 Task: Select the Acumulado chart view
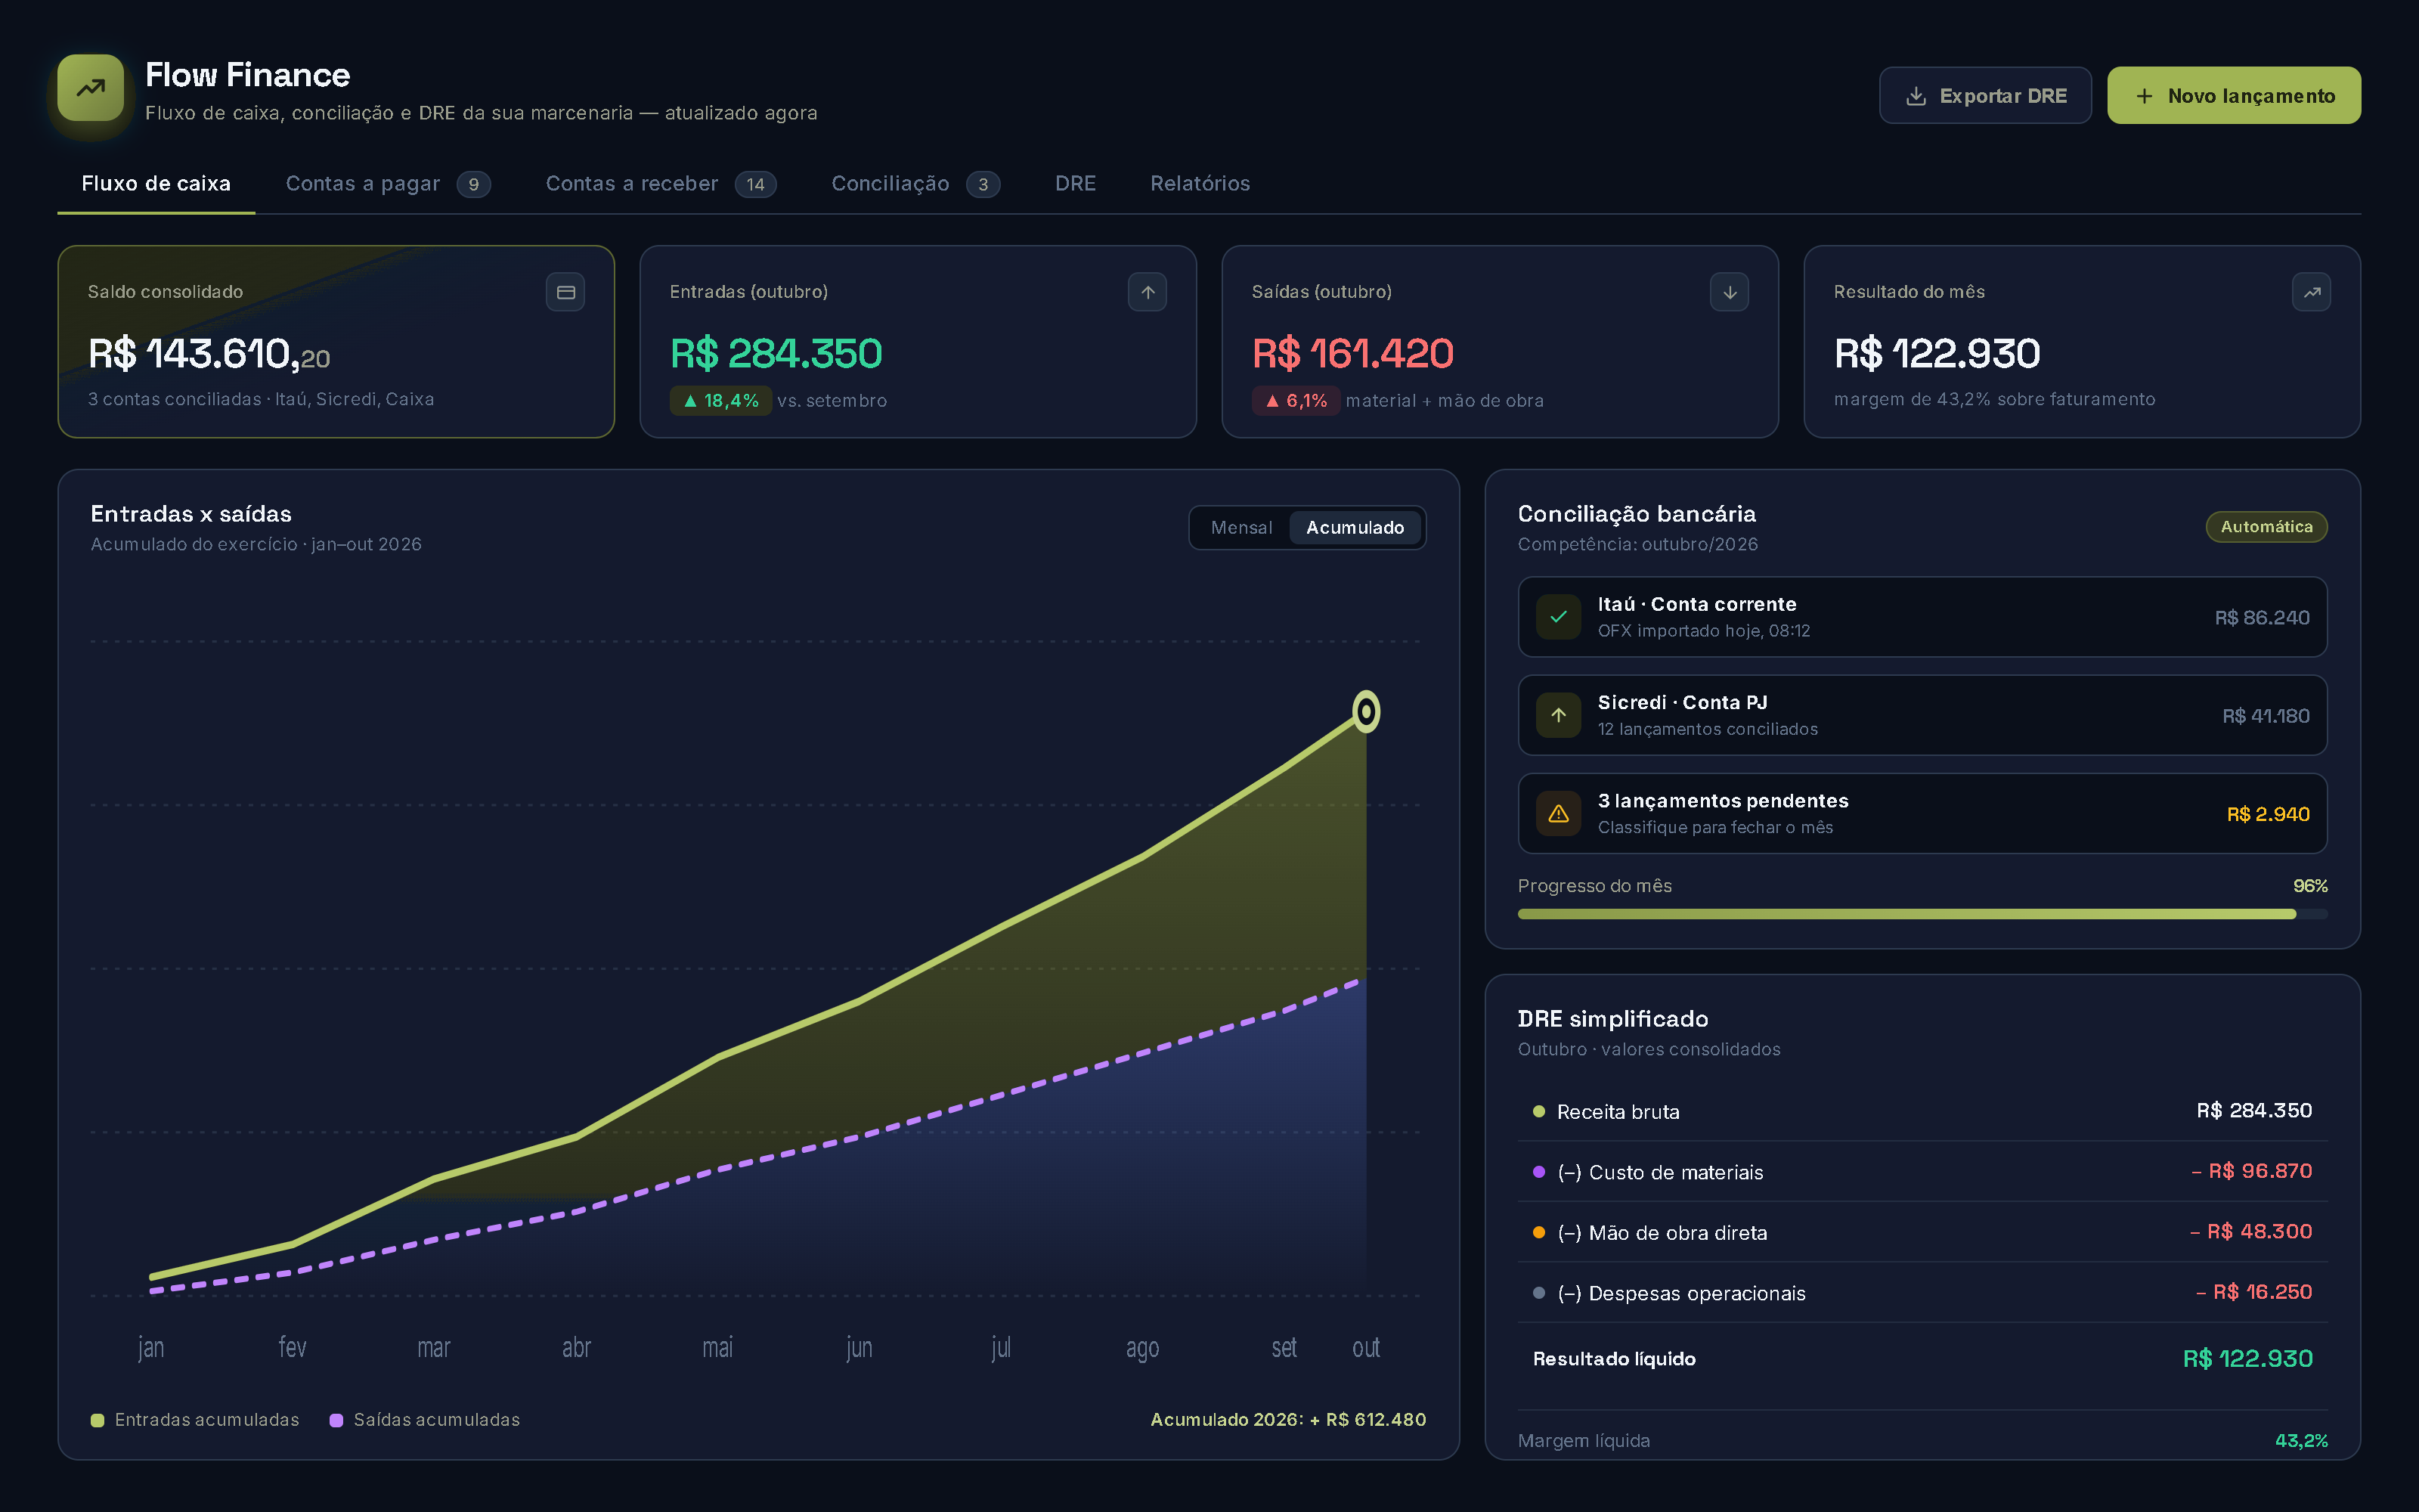pos(1355,527)
